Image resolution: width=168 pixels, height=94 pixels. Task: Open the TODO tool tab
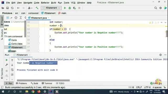click(x=60, y=83)
